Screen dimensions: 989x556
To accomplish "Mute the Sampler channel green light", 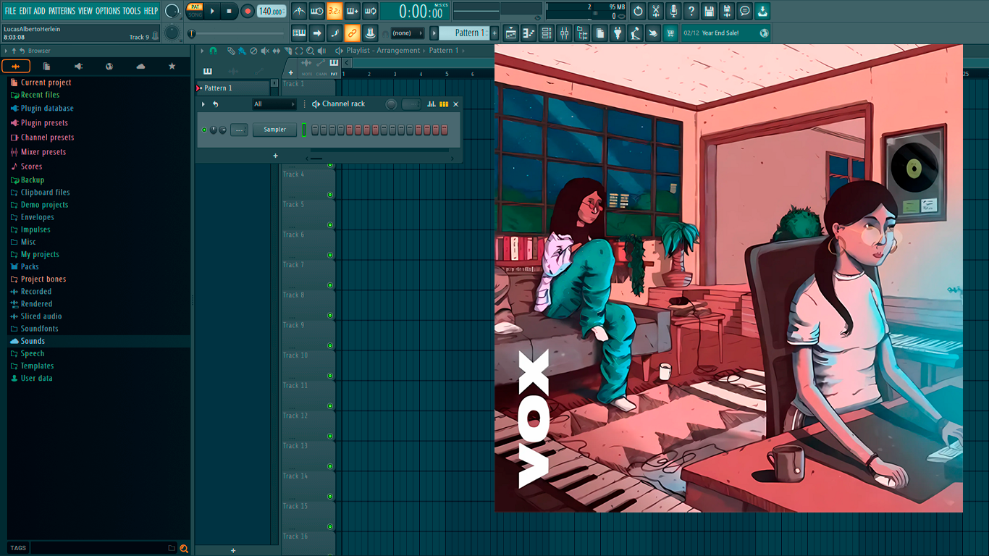I will 204,130.
